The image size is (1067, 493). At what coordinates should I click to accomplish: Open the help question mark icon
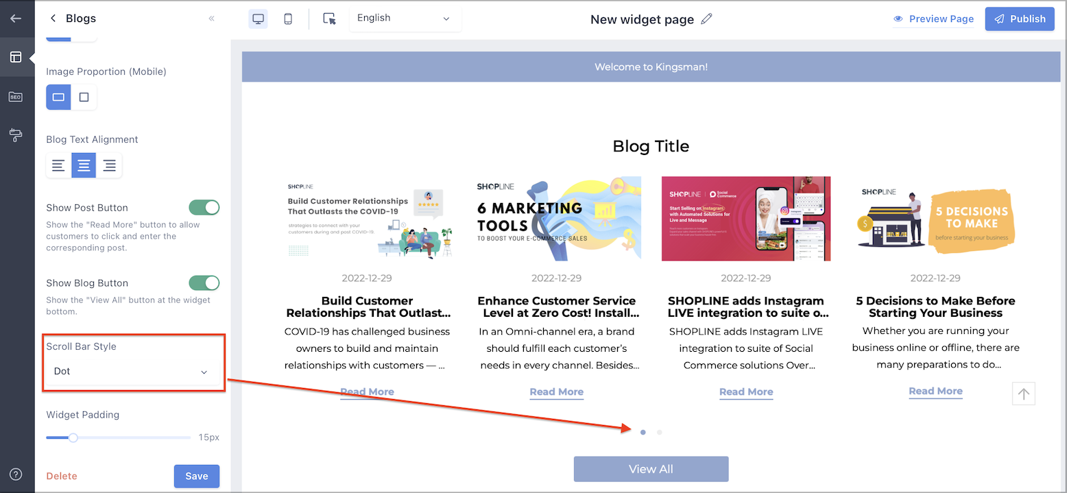click(x=16, y=474)
